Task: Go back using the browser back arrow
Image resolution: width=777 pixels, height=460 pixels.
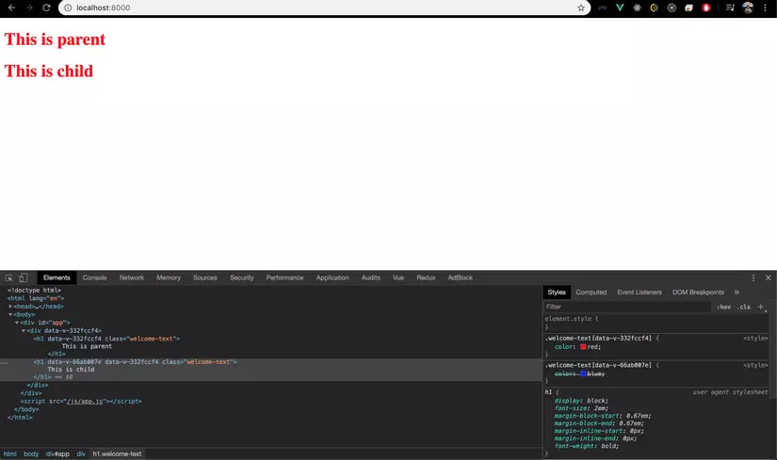Action: pos(12,8)
